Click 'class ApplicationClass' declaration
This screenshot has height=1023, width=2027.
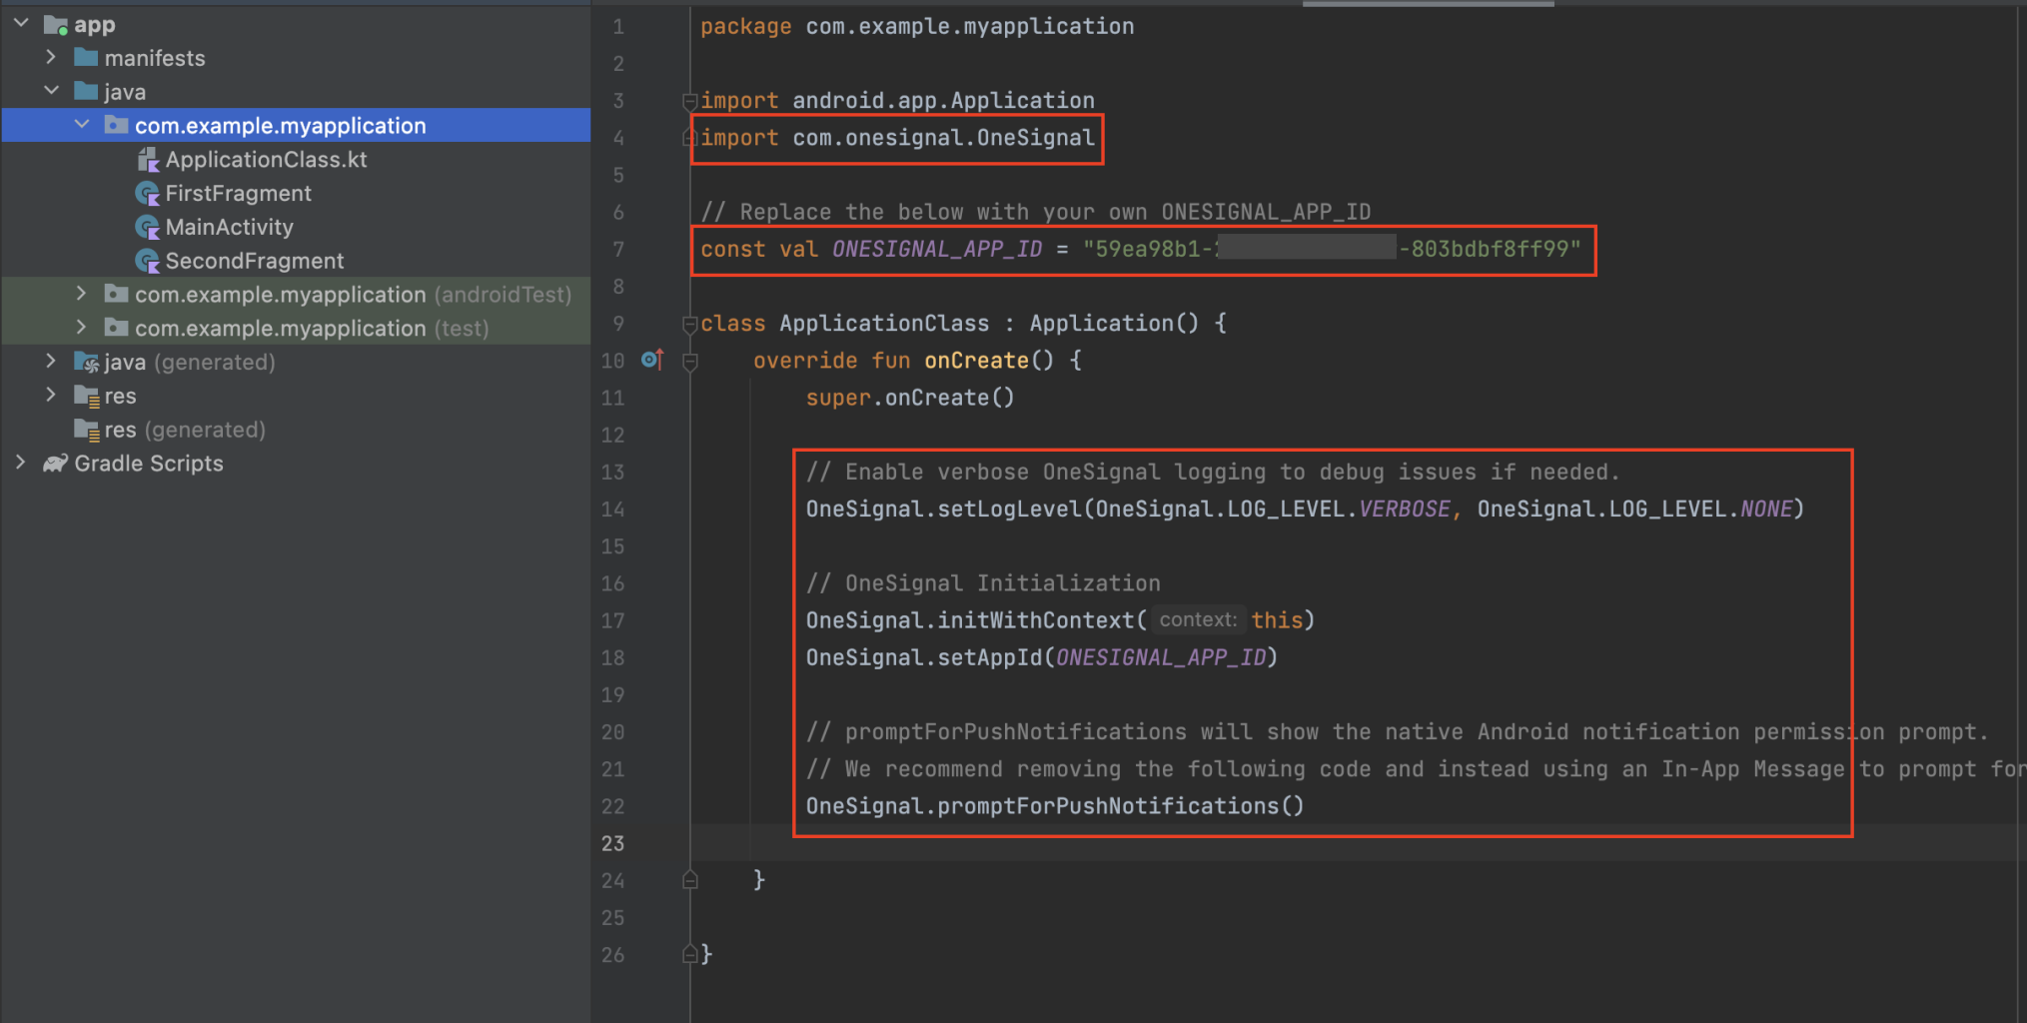pos(844,323)
